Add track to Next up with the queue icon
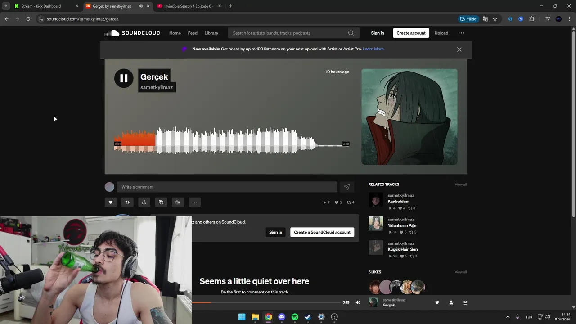This screenshot has width=576, height=324. click(x=178, y=202)
